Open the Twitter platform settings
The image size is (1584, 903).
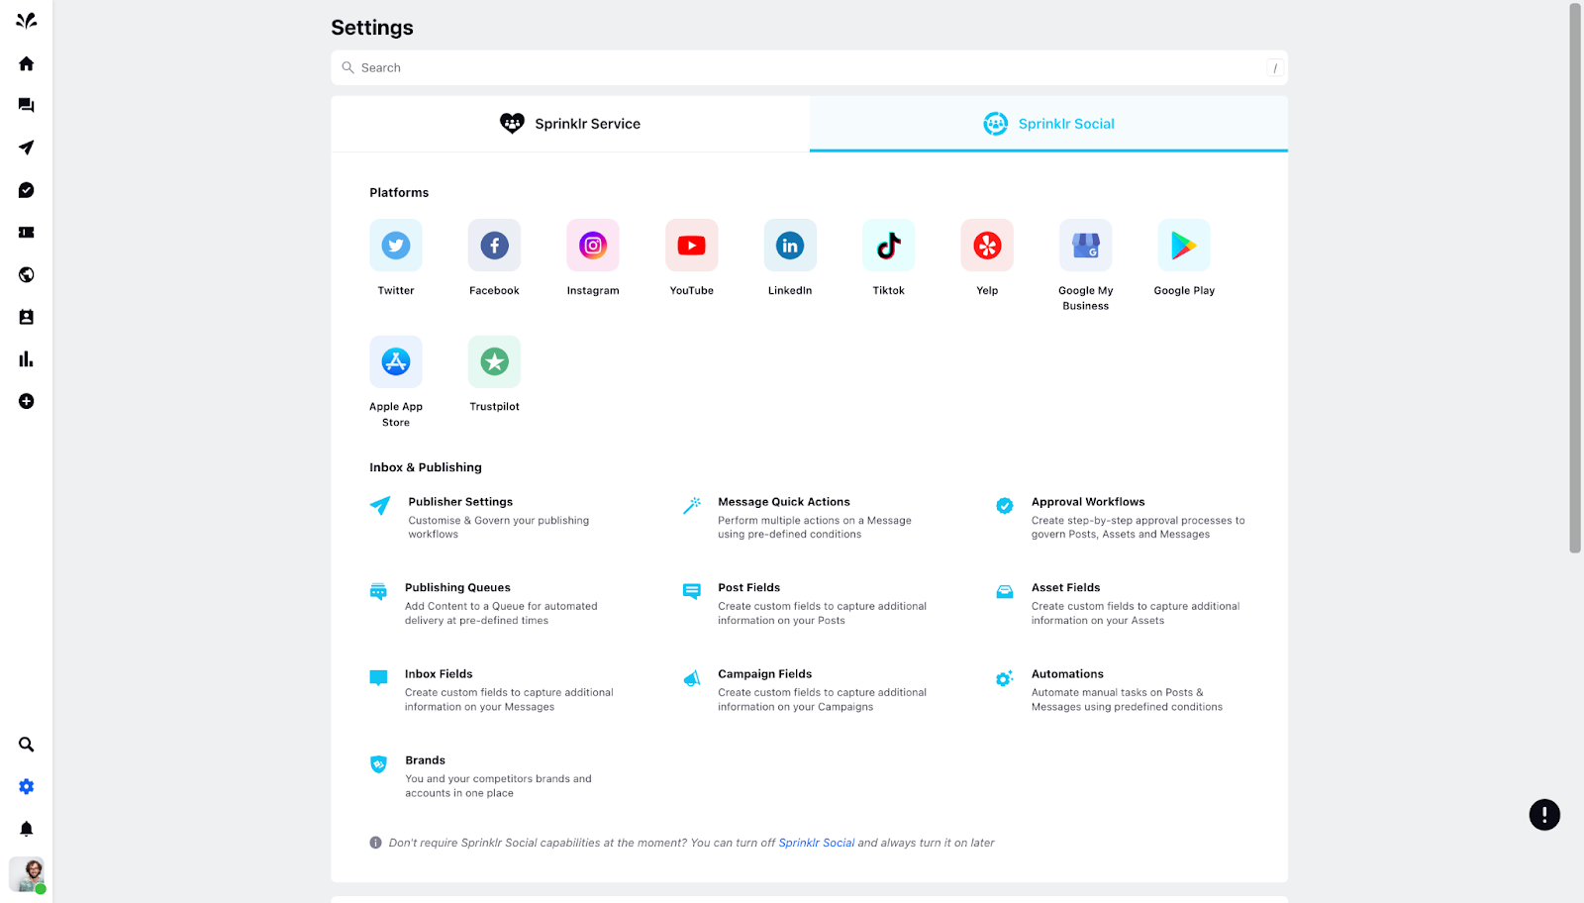pyautogui.click(x=396, y=246)
